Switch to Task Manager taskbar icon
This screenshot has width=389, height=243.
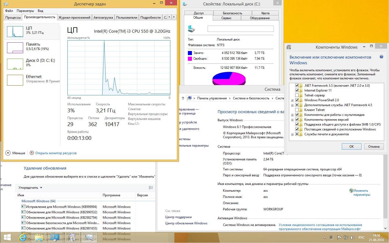click(x=89, y=238)
